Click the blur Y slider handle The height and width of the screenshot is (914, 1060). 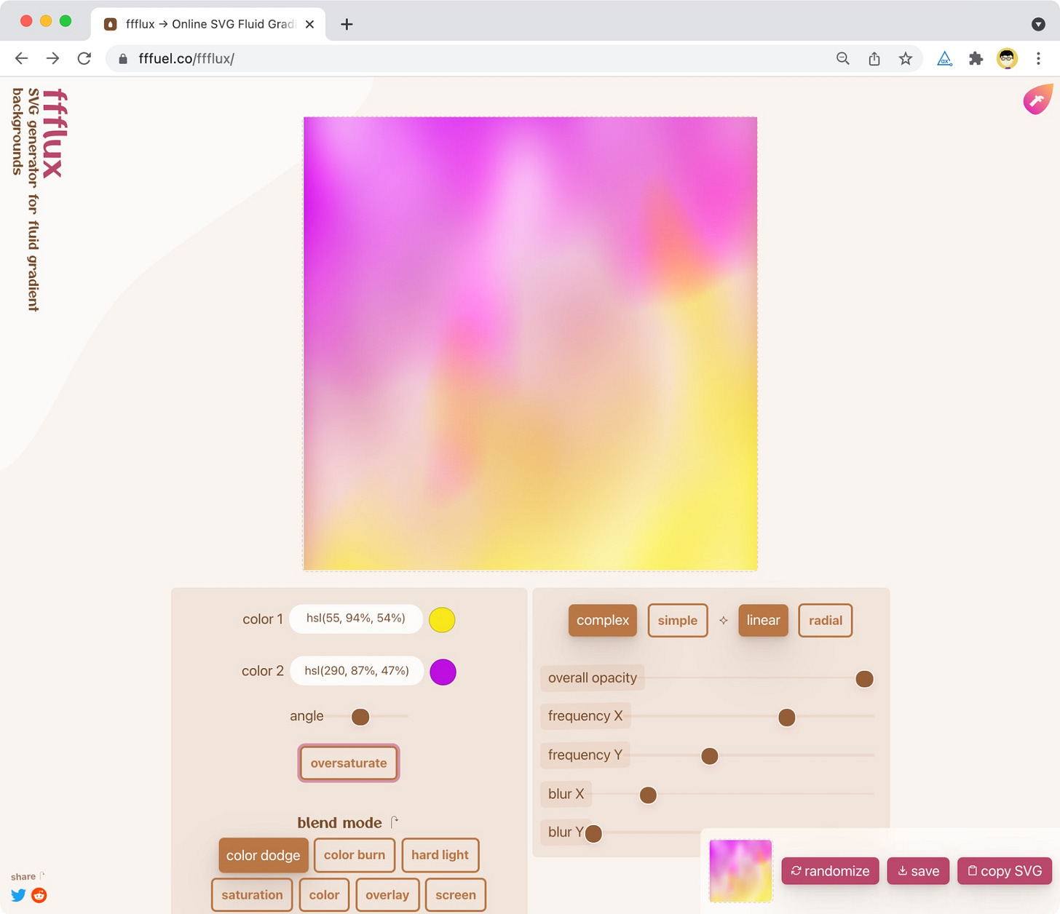[593, 833]
